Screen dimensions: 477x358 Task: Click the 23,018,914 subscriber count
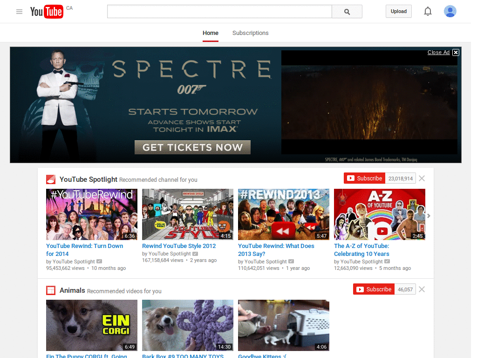[400, 179]
